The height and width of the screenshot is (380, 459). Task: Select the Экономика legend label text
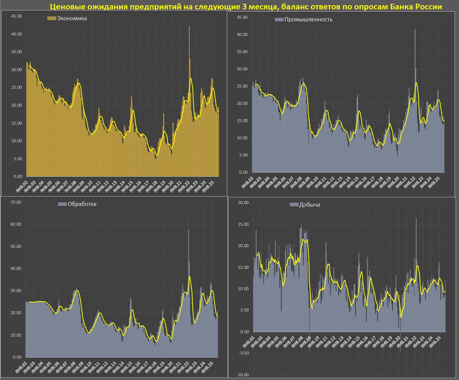(72, 18)
